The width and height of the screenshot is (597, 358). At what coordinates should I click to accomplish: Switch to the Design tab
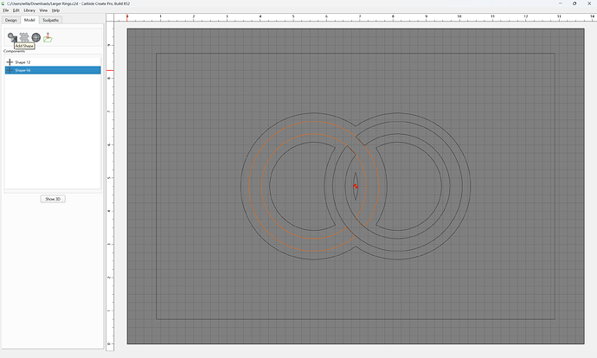click(11, 20)
